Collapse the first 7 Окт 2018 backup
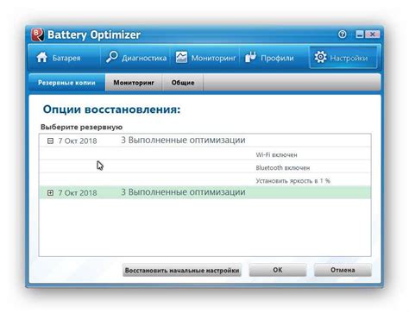The height and width of the screenshot is (313, 409). (50, 141)
